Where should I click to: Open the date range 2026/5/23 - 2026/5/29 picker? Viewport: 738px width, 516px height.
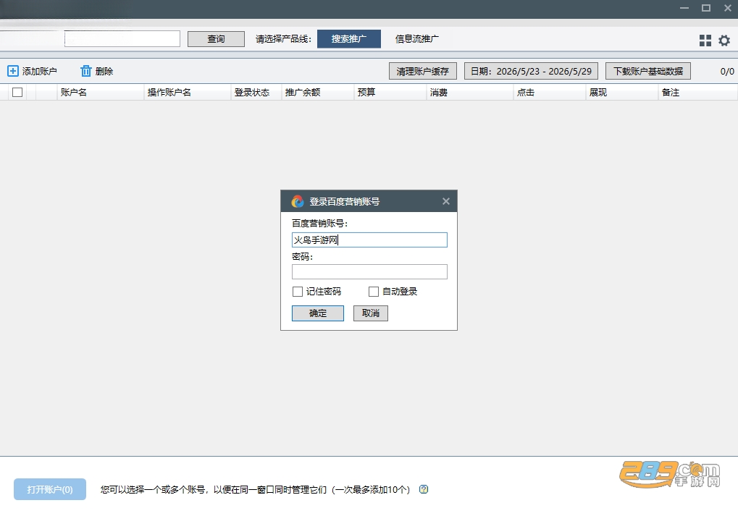(531, 71)
